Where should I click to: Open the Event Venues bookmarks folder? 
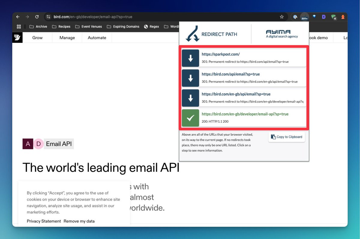pos(88,26)
